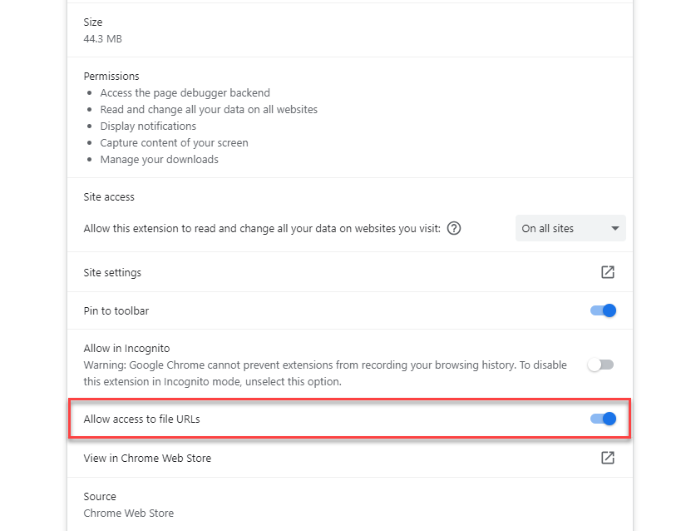Click the "Display notifications" permission item
This screenshot has width=686, height=531.
coord(148,126)
